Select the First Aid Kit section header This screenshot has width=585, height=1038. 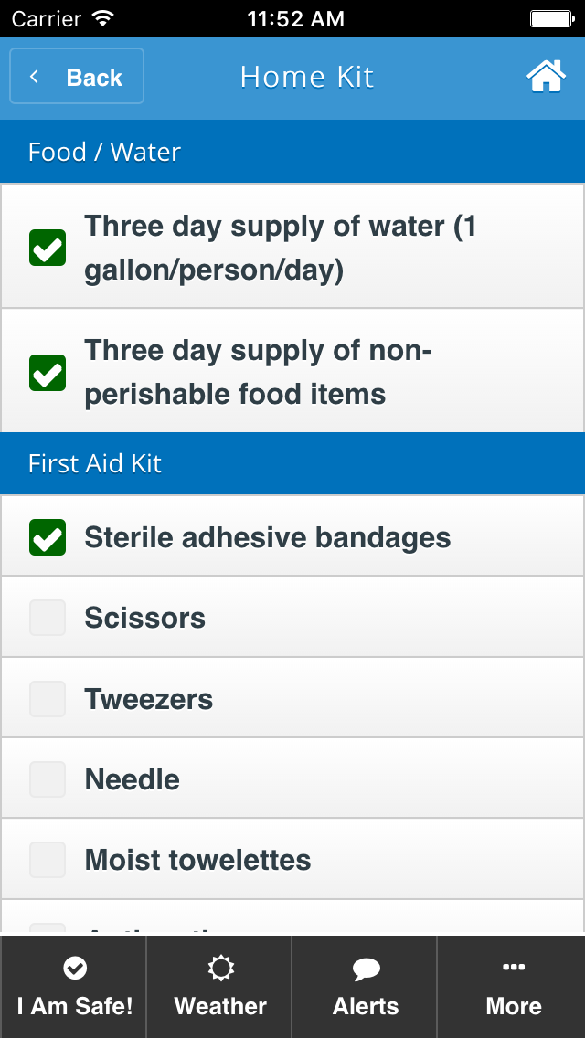point(95,463)
